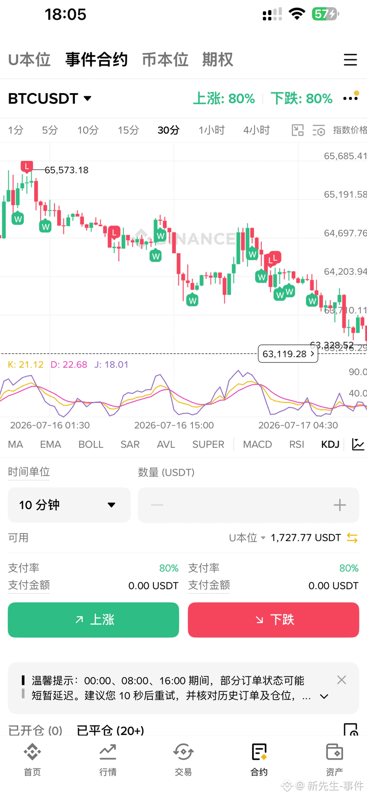The width and height of the screenshot is (367, 797).
Task: Switch to the 期权 tab
Action: click(218, 59)
